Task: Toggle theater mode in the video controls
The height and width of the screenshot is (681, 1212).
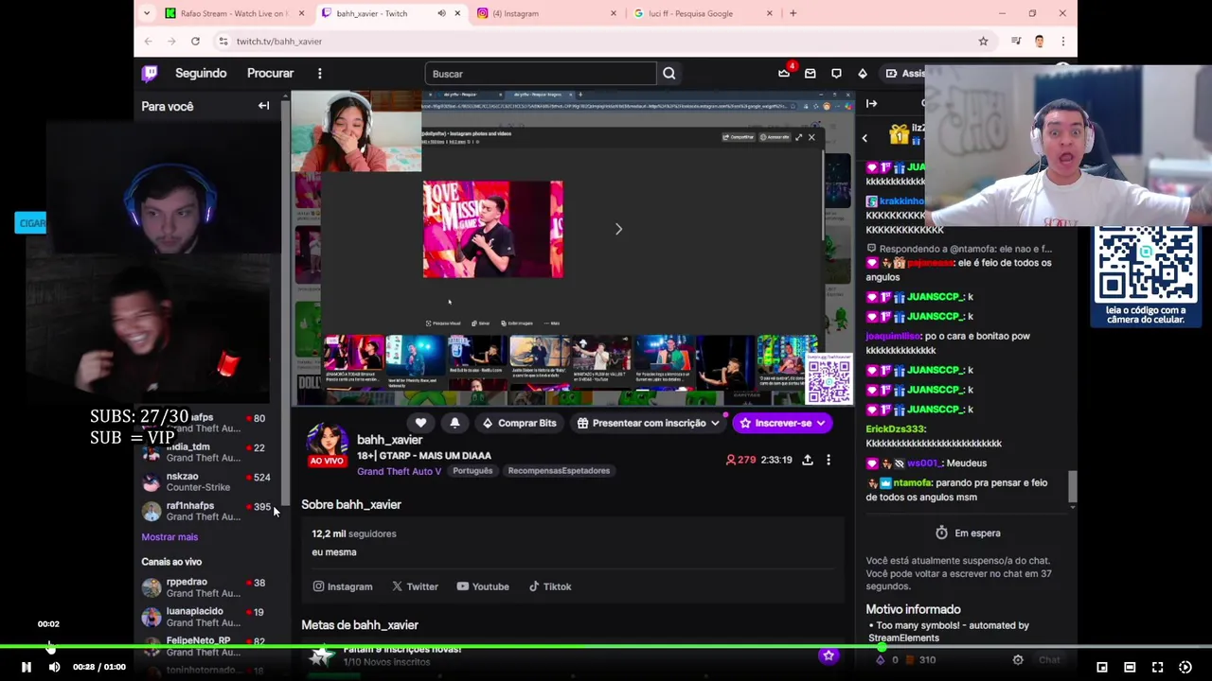Action: 1130,667
